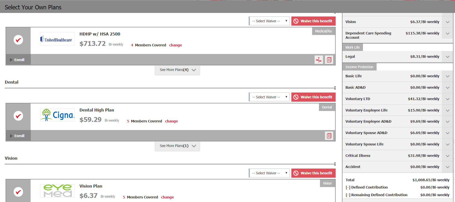
Task: Expand the Basic Life row chevron
Action: [447, 76]
